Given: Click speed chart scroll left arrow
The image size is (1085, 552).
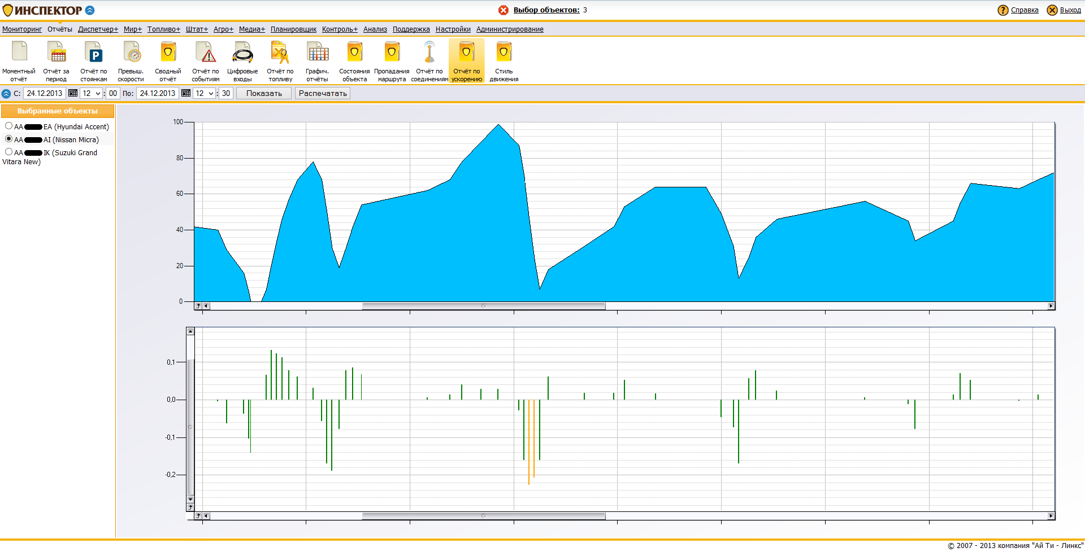Looking at the screenshot, I should pos(206,306).
